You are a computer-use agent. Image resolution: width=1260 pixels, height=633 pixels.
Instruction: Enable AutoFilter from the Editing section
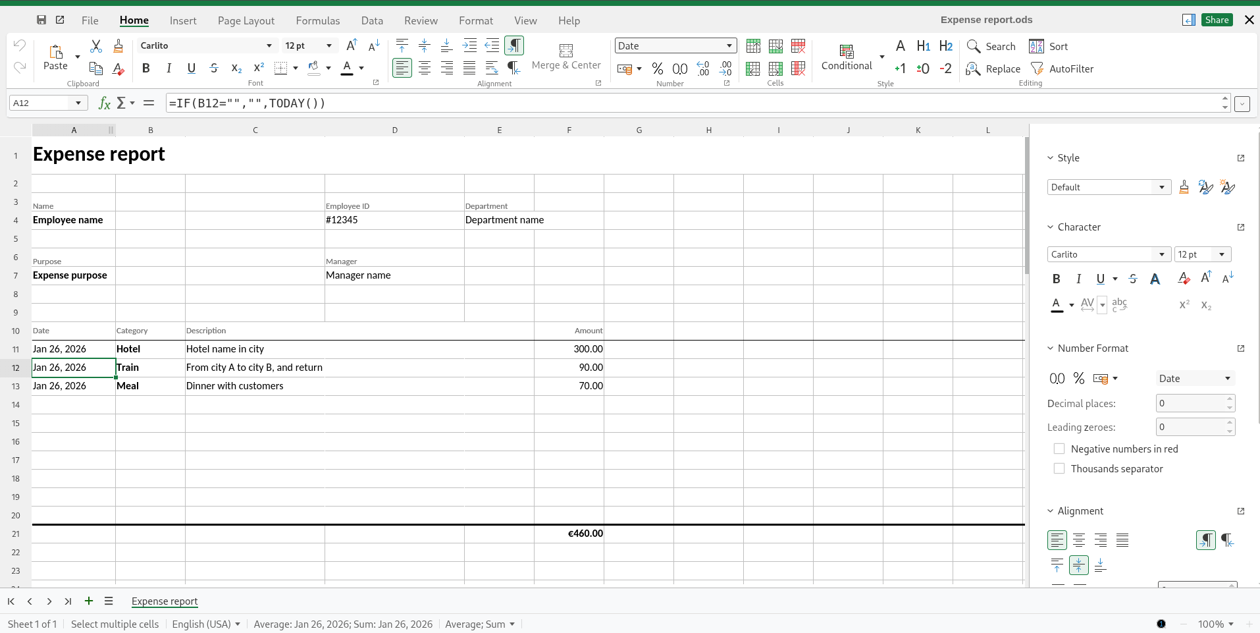1063,69
